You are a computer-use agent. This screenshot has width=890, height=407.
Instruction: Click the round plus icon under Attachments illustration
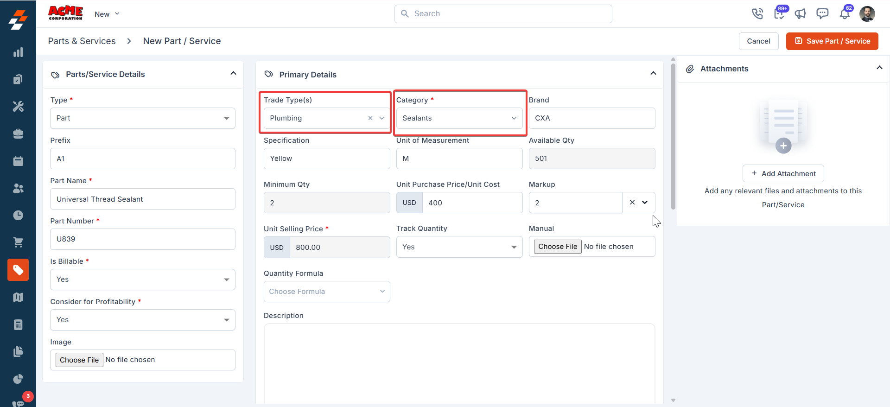(x=783, y=146)
